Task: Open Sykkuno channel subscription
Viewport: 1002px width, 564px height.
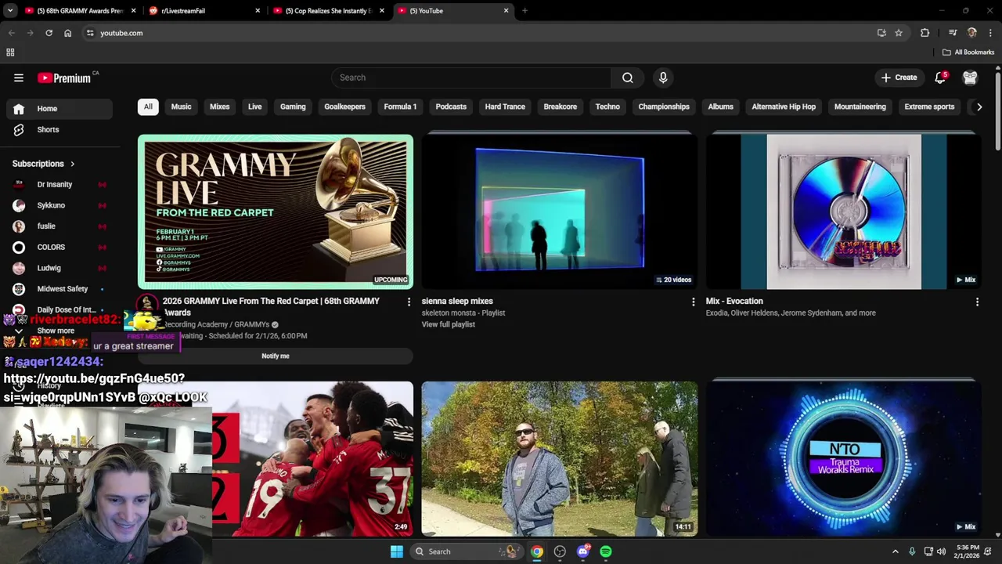Action: point(59,205)
